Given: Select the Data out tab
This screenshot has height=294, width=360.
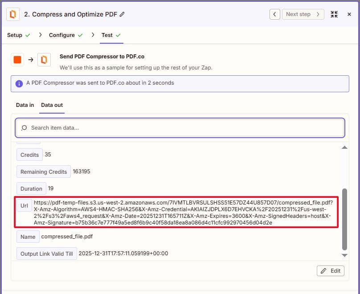Looking at the screenshot, I should [x=52, y=105].
